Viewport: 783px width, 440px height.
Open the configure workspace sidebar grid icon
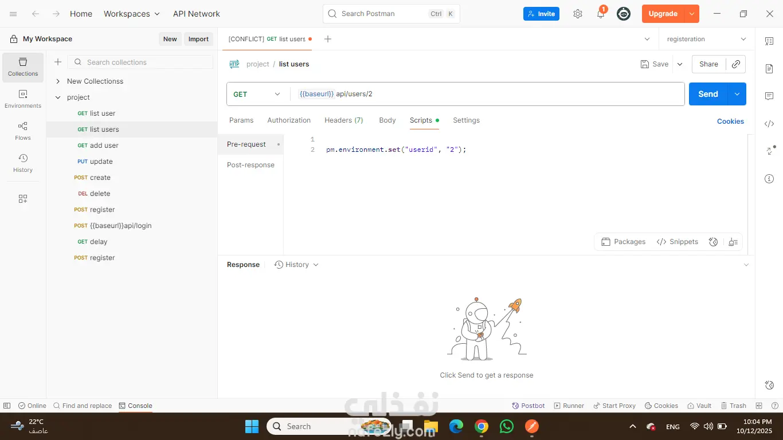pyautogui.click(x=23, y=199)
